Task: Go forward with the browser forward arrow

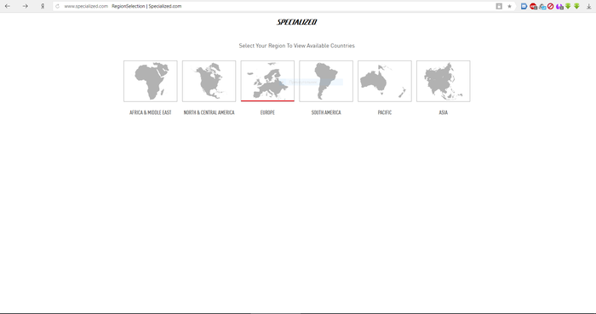Action: point(25,6)
